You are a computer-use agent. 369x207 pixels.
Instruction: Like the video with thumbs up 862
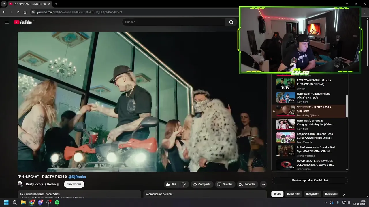click(171, 184)
